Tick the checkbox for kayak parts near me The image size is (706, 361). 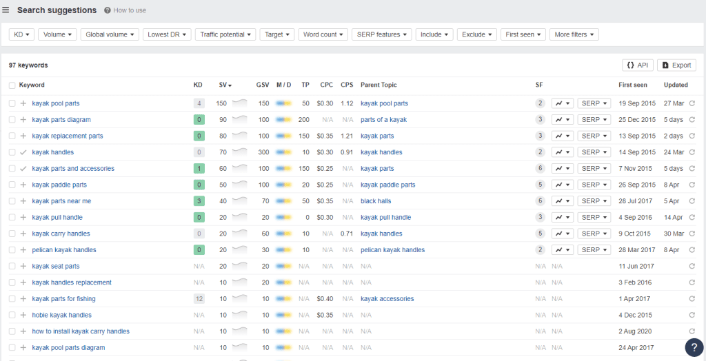(12, 201)
